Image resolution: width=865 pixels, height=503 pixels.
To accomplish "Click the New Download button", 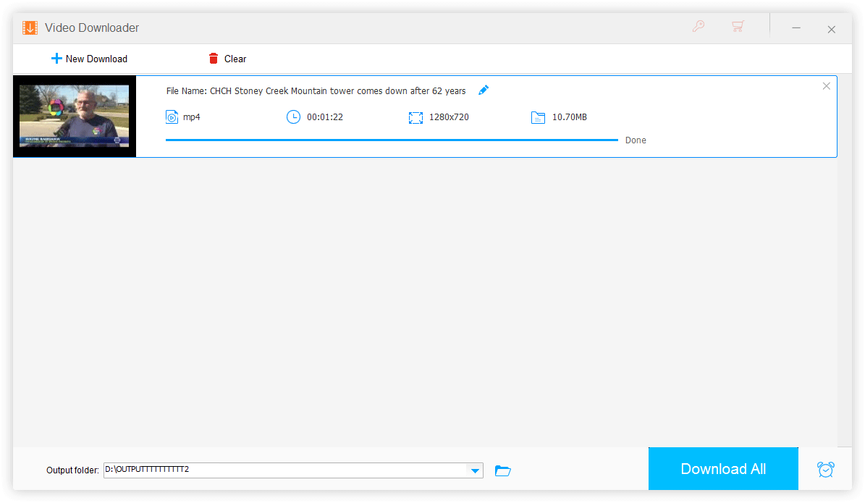I will [x=89, y=59].
